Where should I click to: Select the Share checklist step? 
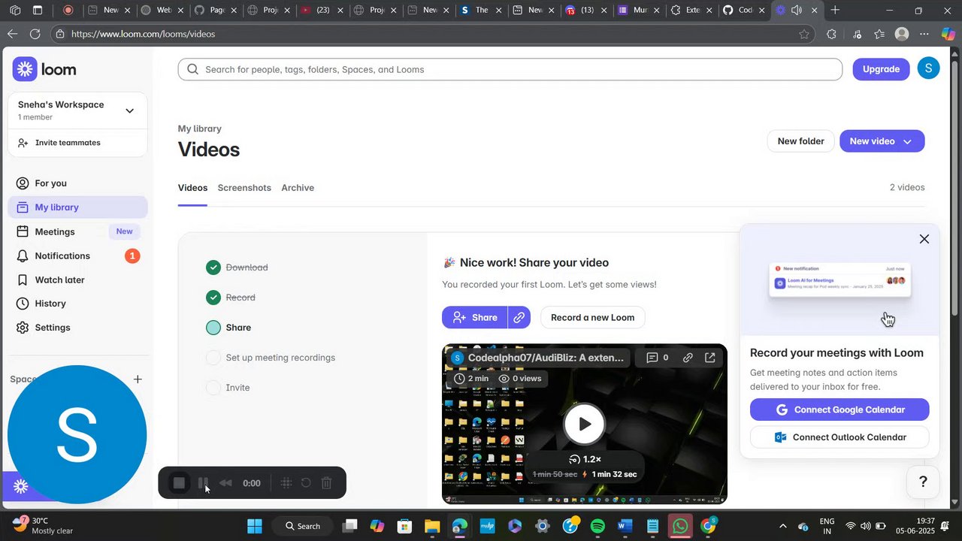pos(228,328)
